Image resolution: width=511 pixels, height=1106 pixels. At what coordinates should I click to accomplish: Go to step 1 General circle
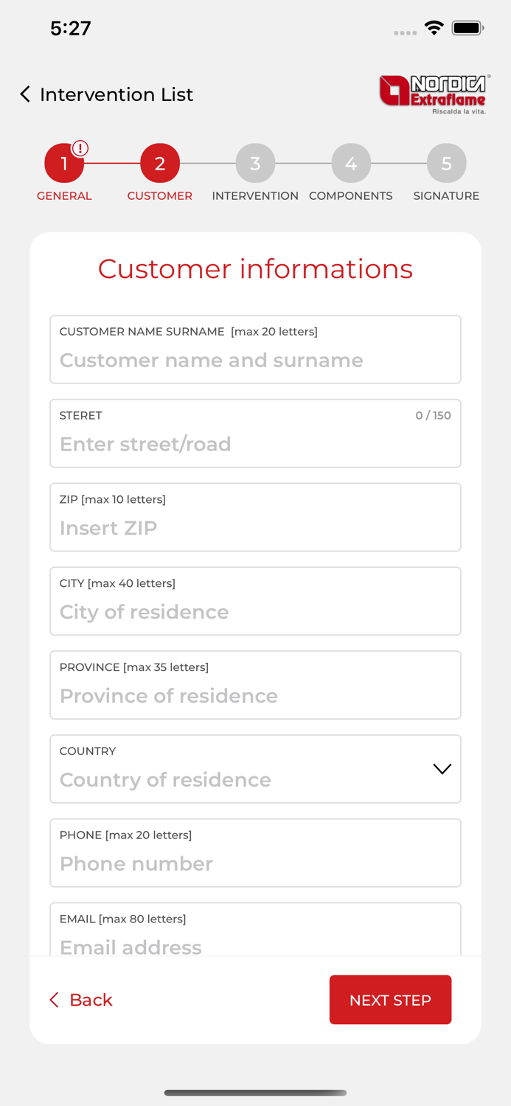pos(63,164)
